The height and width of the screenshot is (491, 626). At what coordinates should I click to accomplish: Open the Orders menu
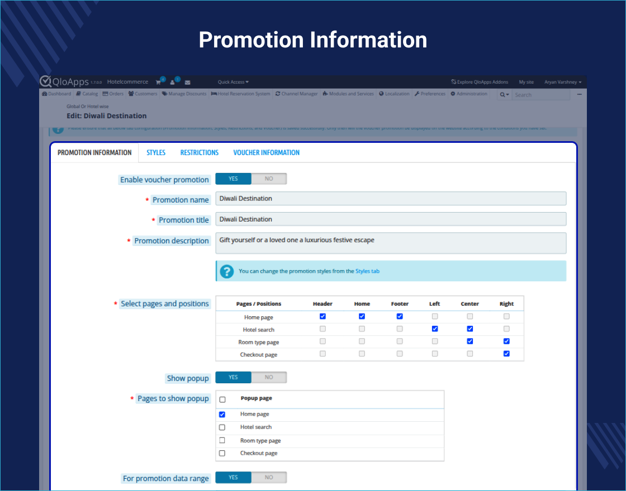113,94
